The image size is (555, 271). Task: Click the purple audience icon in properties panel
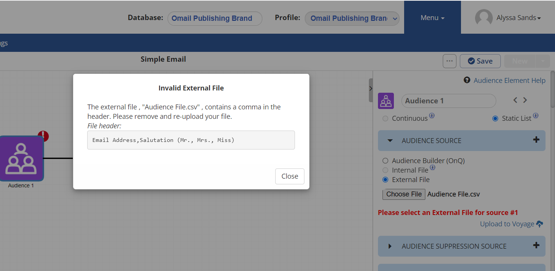click(x=386, y=101)
